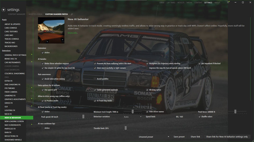
Task: Switch to CONTENT MANAGER settings tab
Action: [17, 14]
